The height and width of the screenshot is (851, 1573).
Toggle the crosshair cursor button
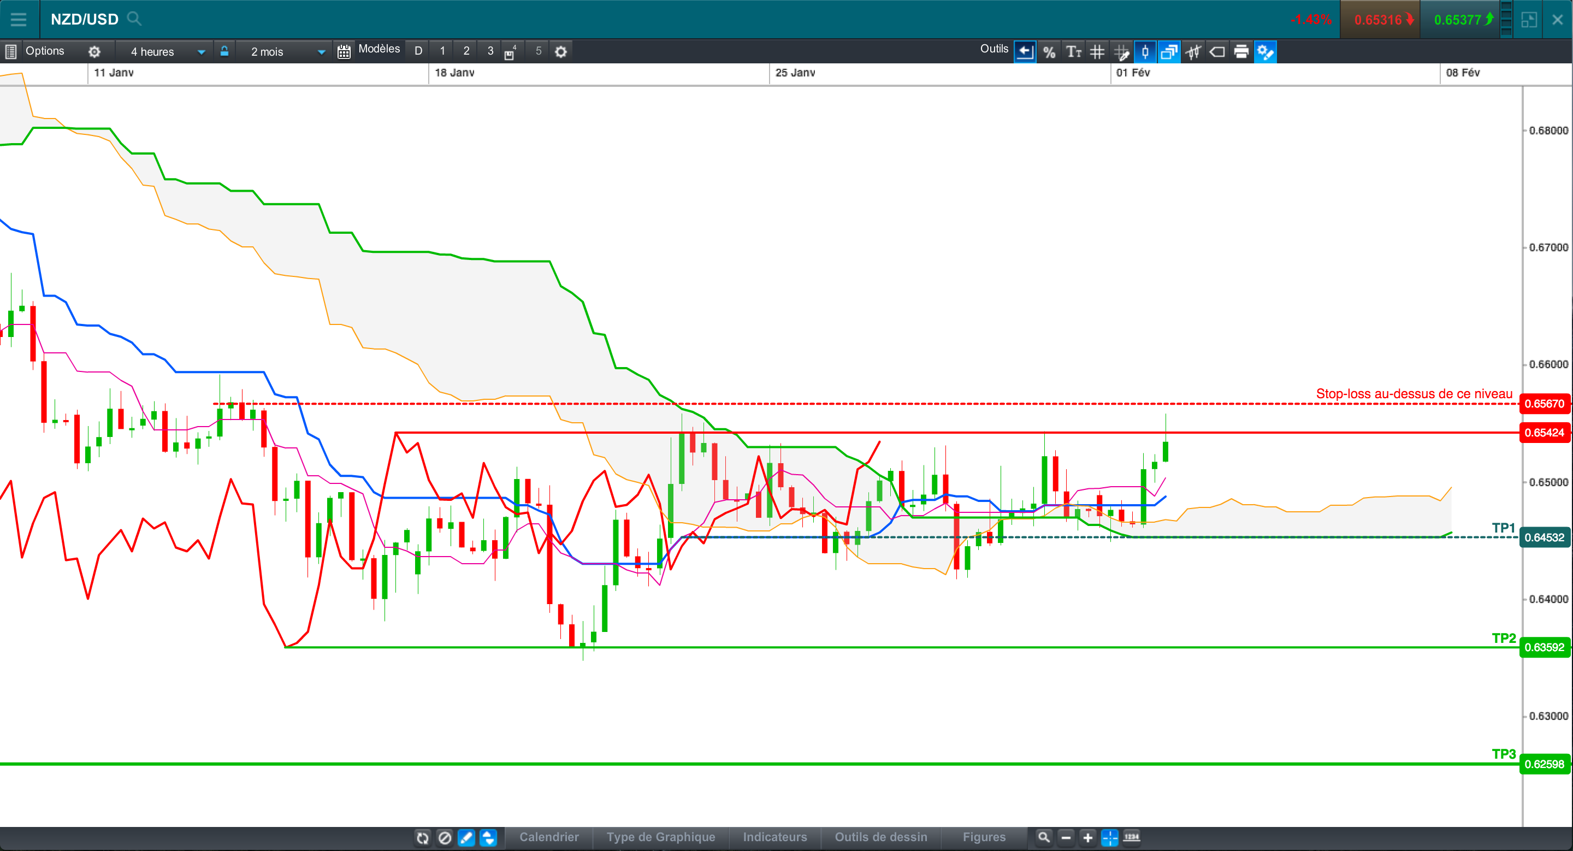(x=1109, y=837)
